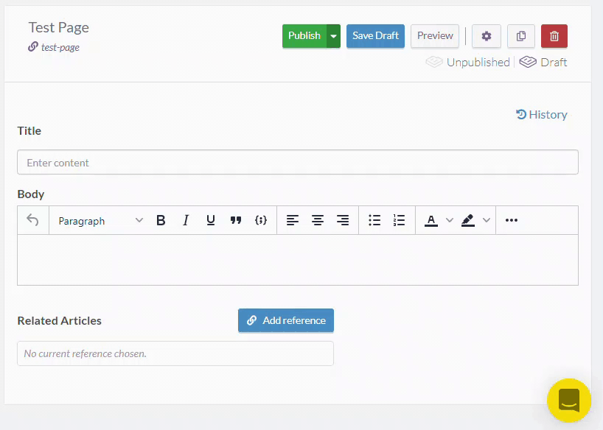Center align the body text
Screen dimensions: 603x430
point(318,220)
